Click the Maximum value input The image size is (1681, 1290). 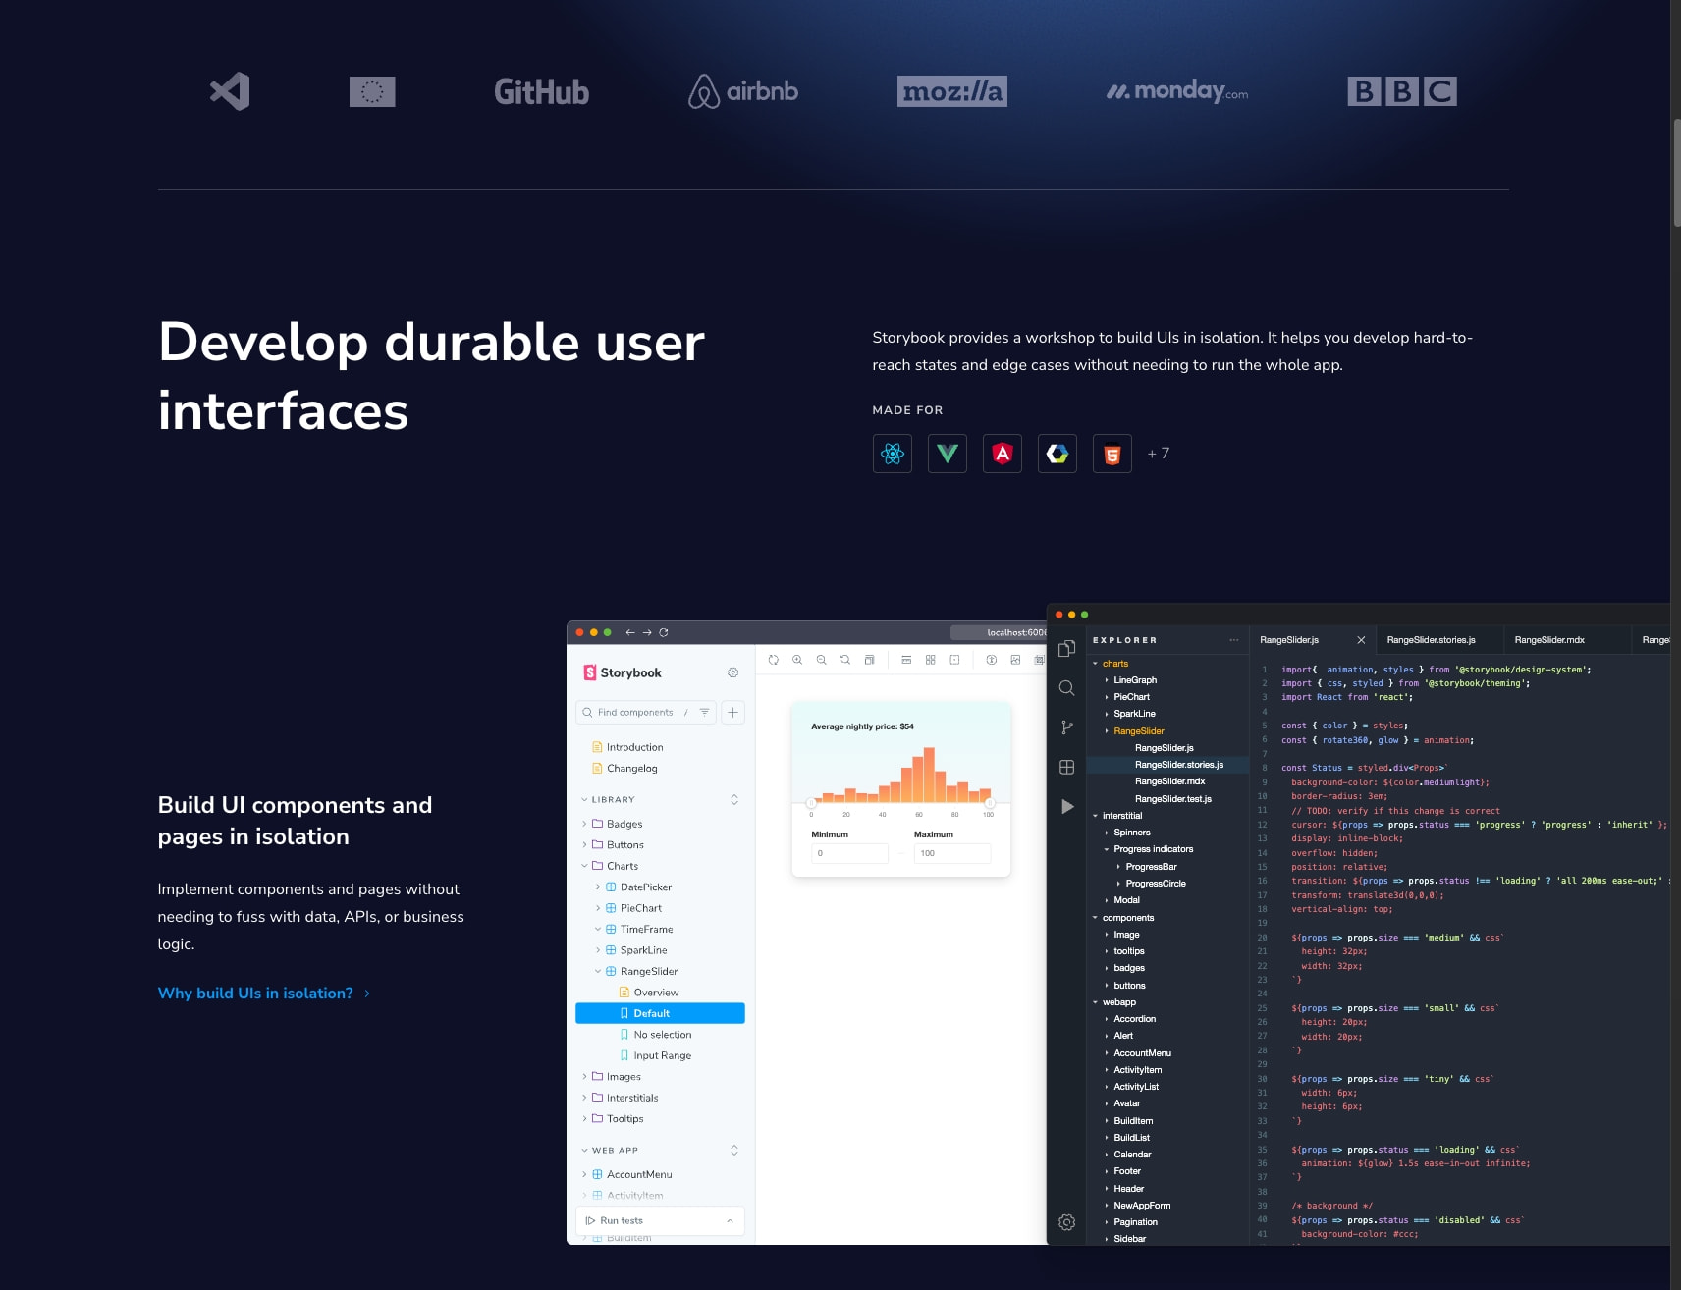952,854
